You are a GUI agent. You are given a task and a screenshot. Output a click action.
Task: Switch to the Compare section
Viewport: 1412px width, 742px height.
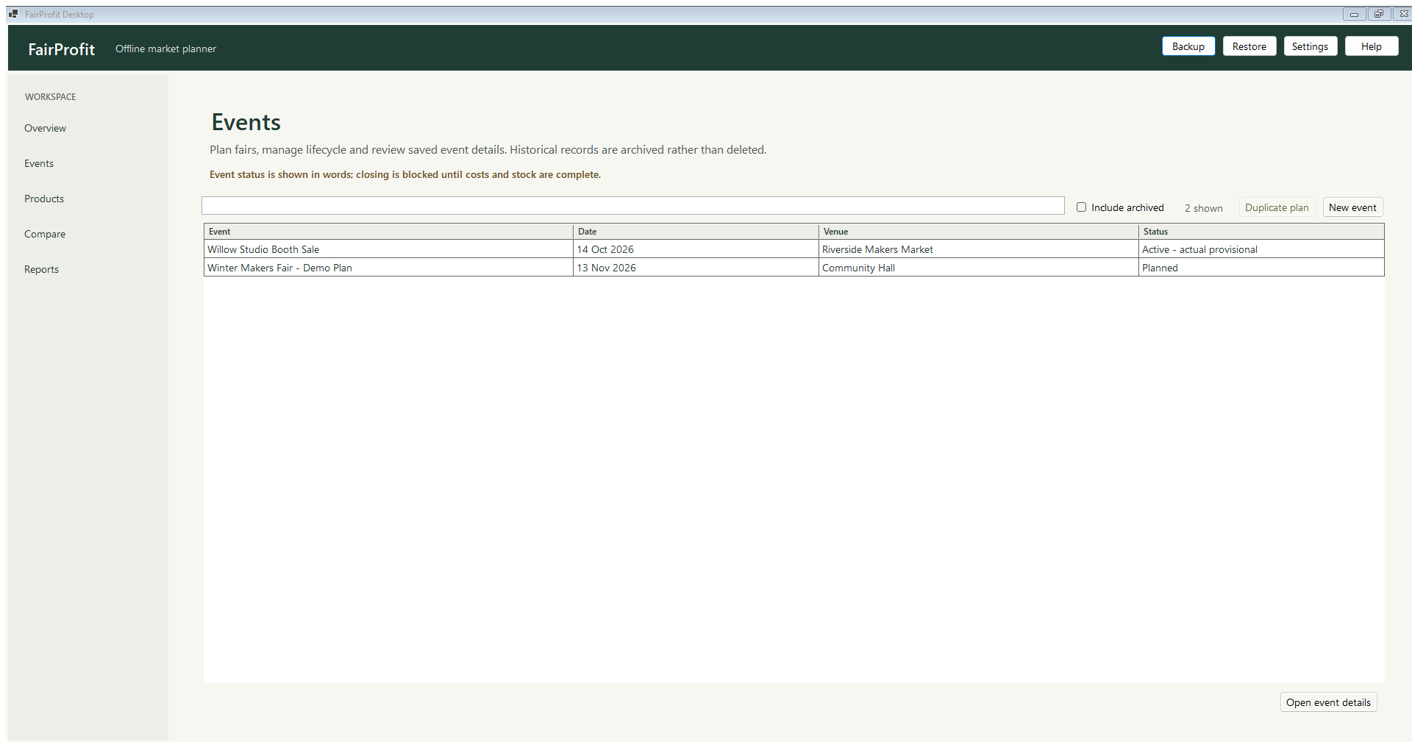point(45,234)
